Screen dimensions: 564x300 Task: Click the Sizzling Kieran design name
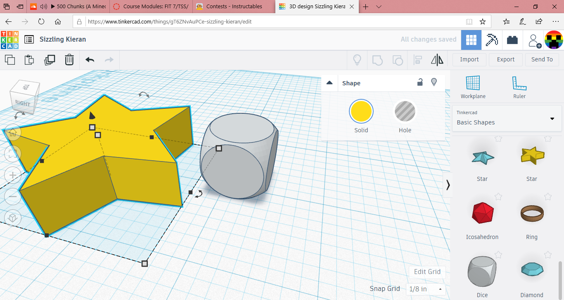pyautogui.click(x=63, y=40)
